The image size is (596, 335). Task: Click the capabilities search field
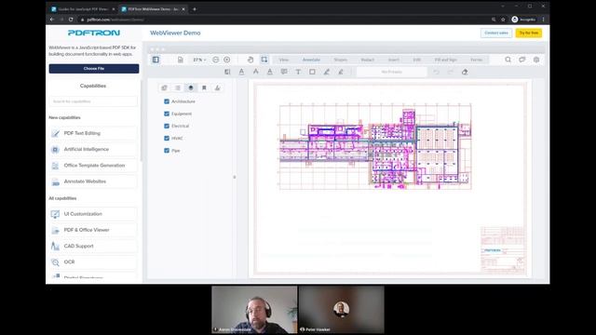[x=93, y=101]
